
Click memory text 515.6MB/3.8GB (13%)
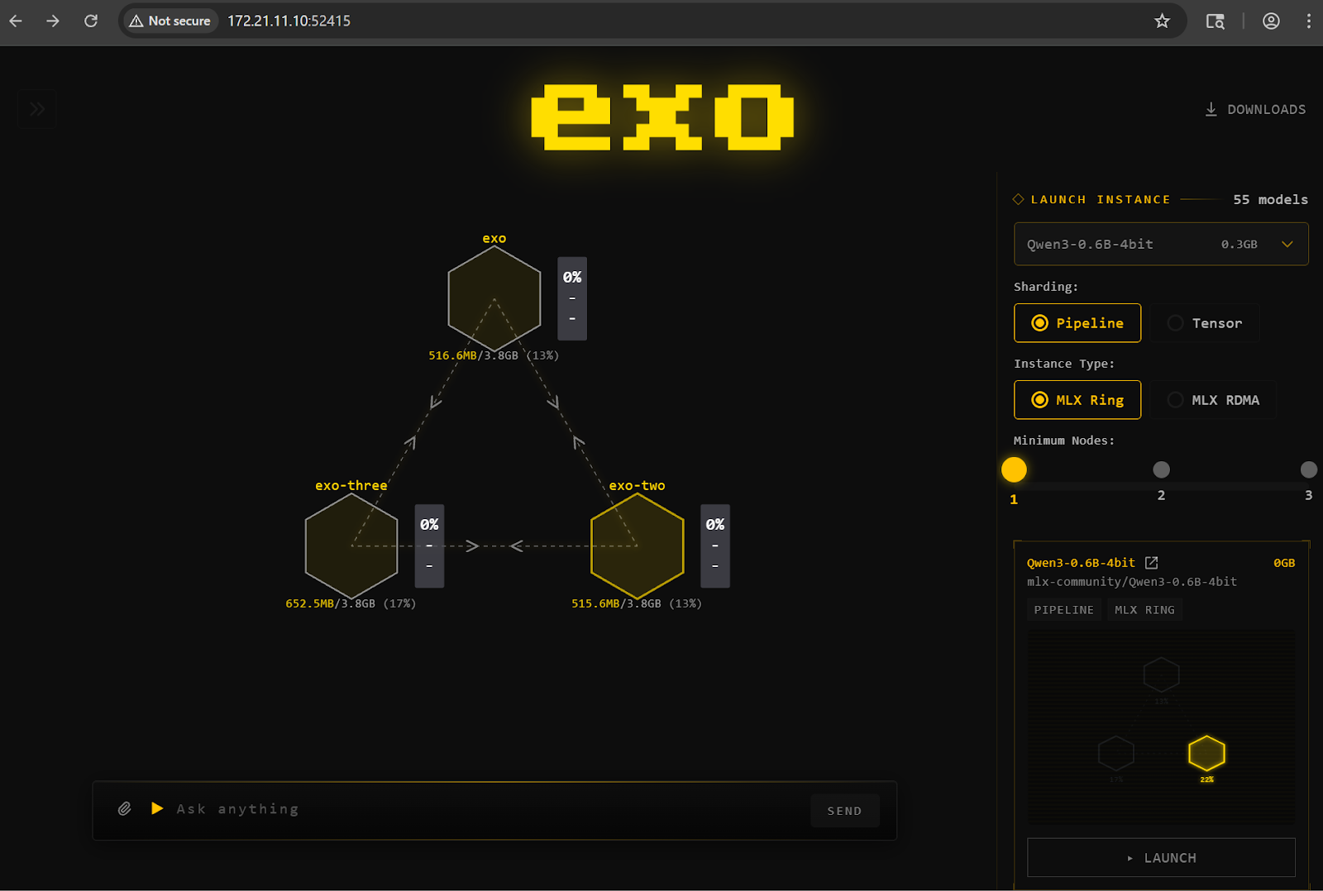click(x=637, y=603)
